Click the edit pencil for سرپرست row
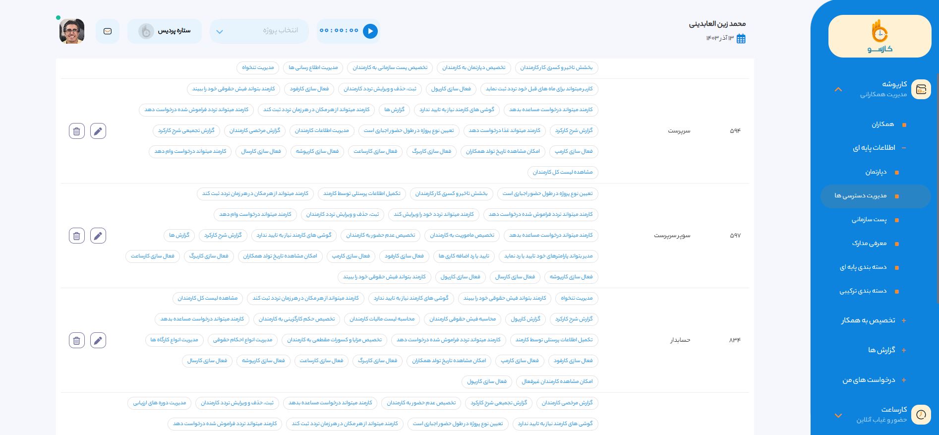Screen dimensions: 939x435 pos(98,131)
